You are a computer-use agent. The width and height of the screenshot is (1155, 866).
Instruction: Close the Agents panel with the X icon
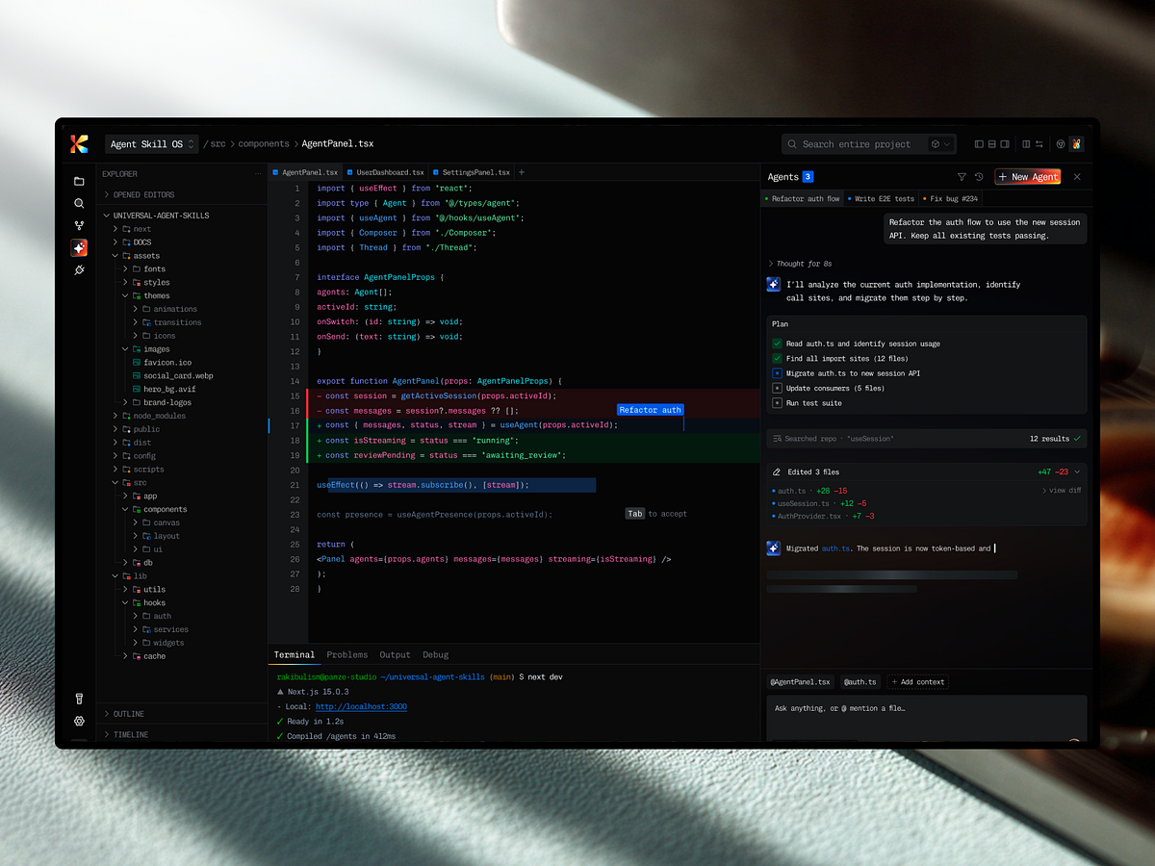coord(1077,177)
